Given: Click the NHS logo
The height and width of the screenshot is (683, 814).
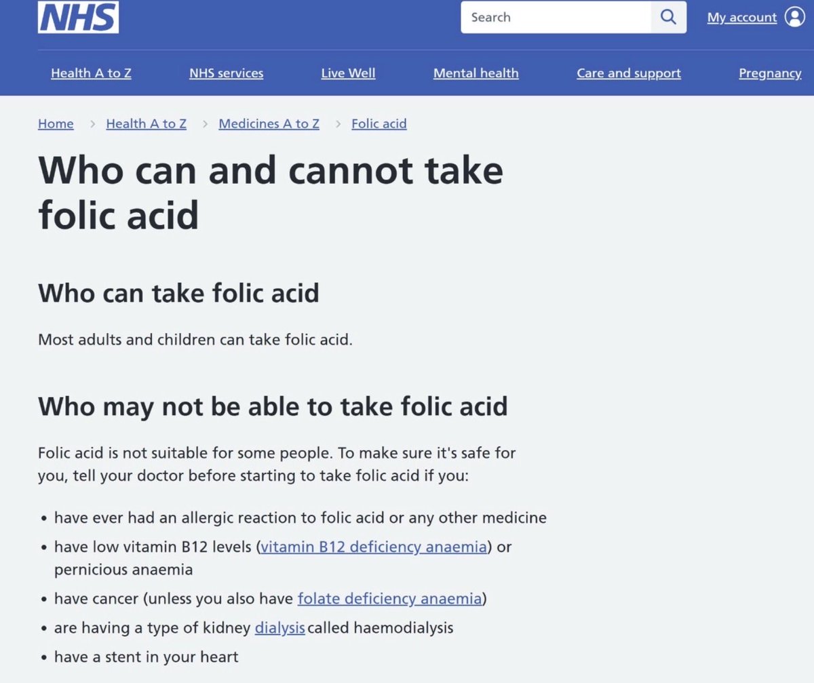Looking at the screenshot, I should [79, 17].
